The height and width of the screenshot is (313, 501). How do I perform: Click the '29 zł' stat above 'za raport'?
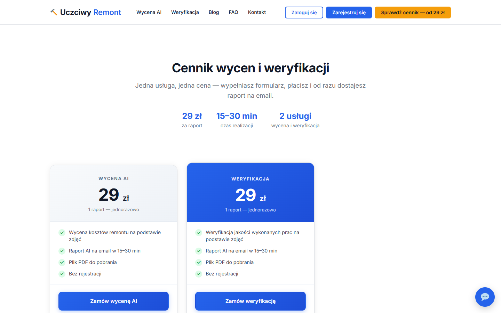(x=192, y=116)
